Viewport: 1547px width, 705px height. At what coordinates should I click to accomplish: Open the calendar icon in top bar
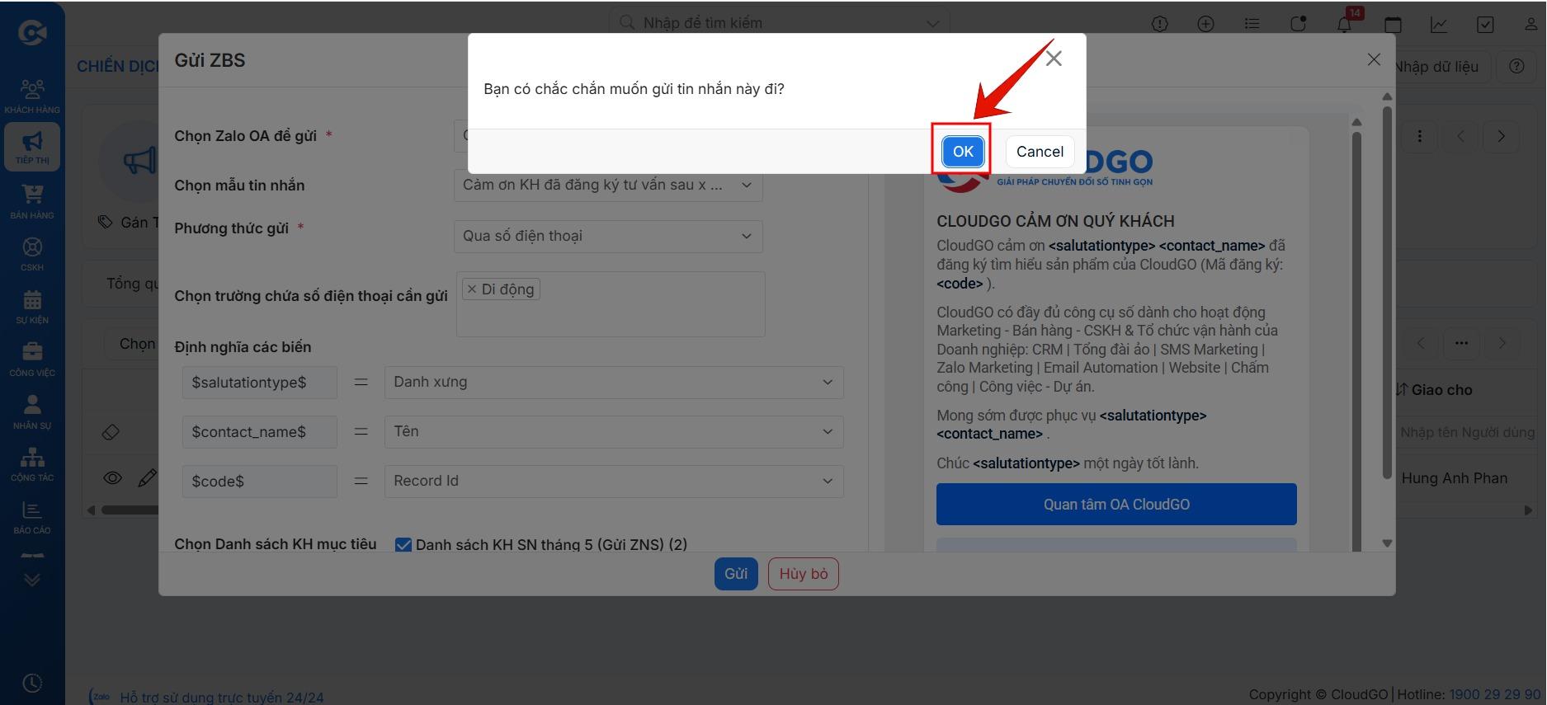[x=1393, y=24]
